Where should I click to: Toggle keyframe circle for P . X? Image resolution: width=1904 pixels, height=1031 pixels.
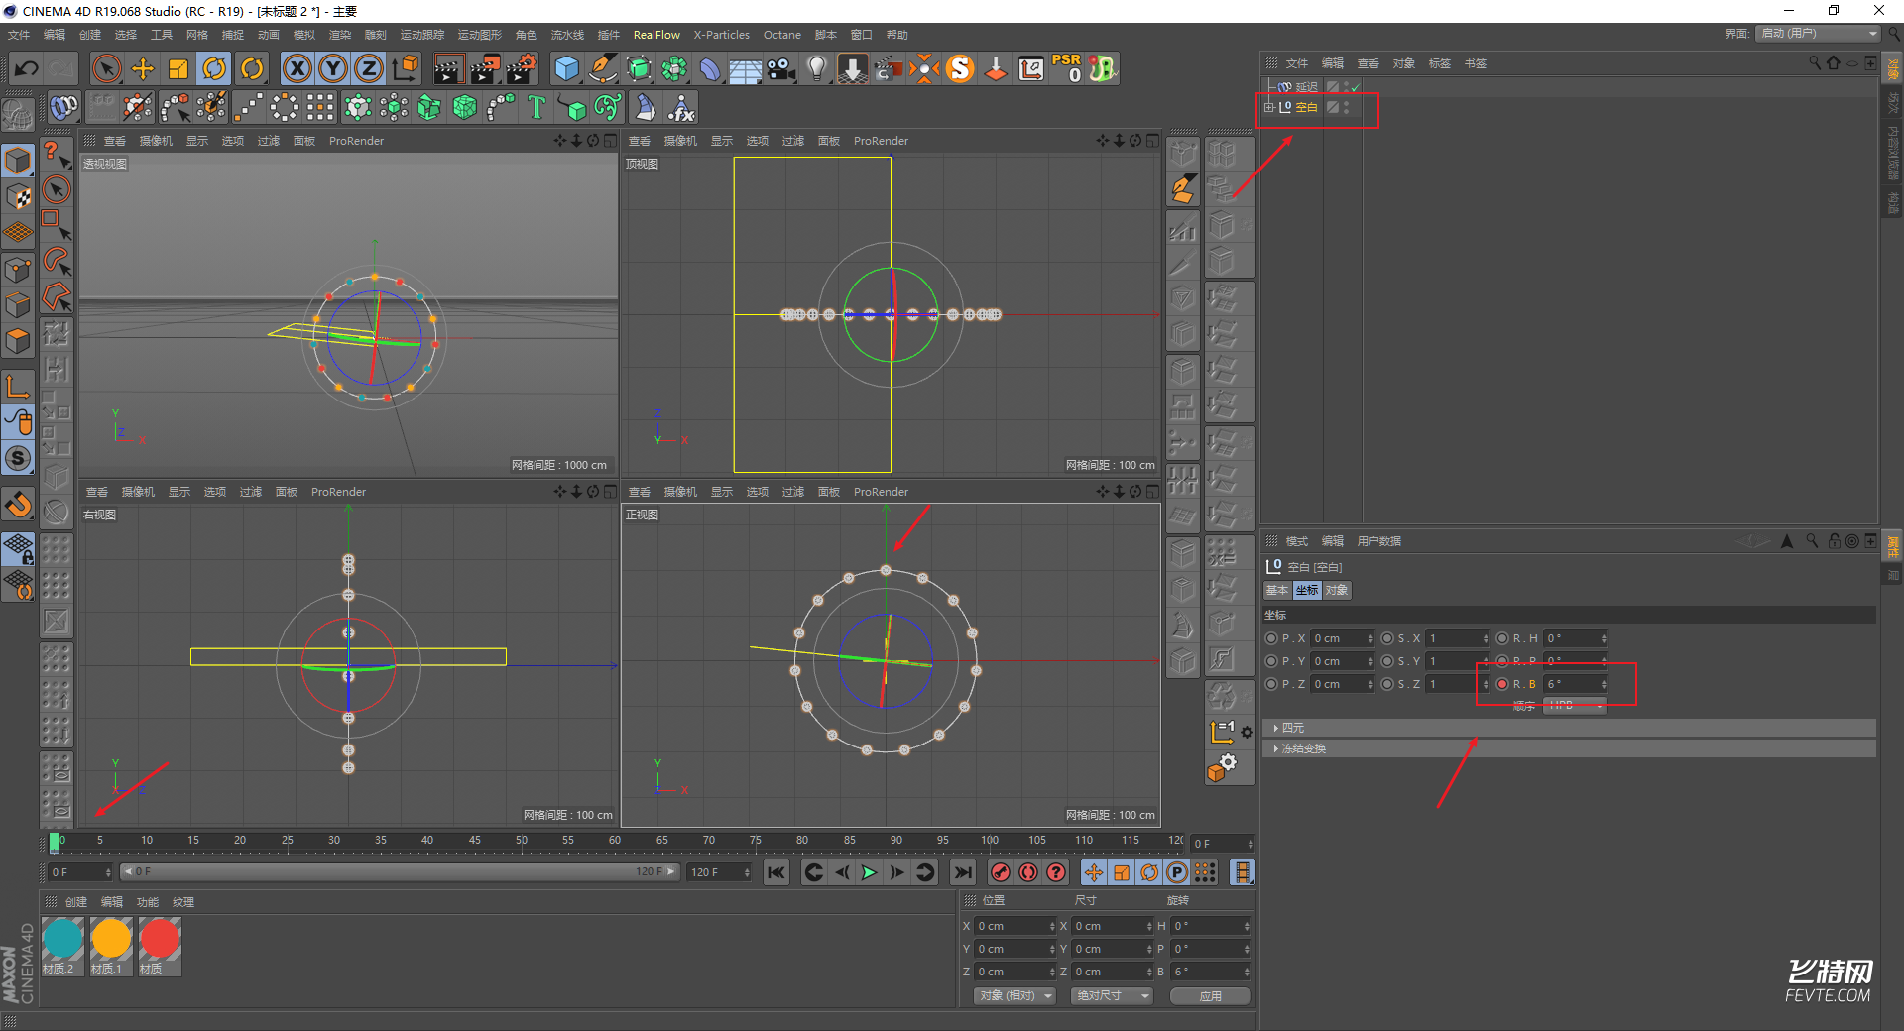pos(1271,638)
